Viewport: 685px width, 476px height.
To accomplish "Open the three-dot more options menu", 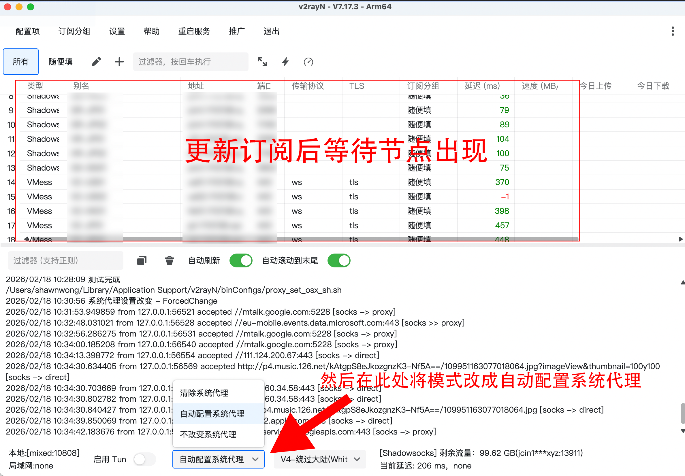I will 673,31.
